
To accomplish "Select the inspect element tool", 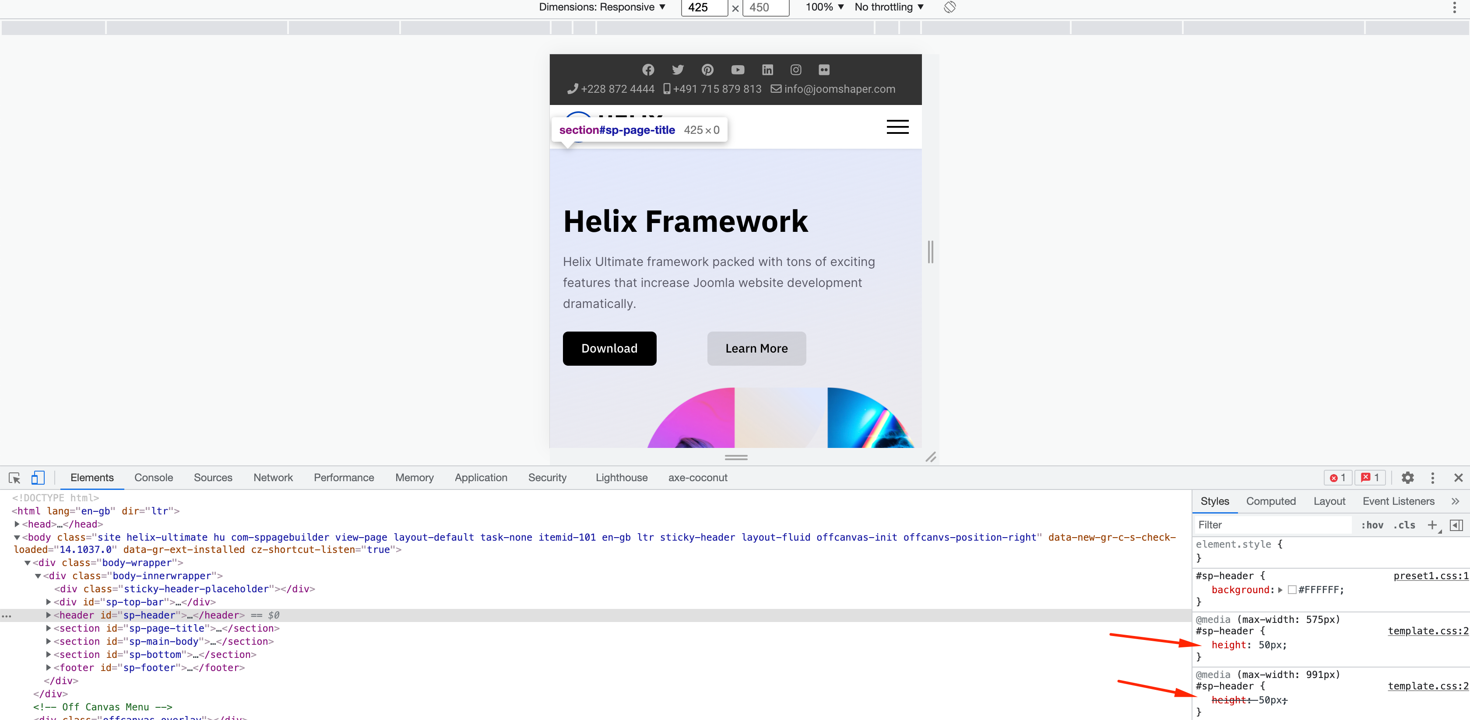I will (14, 478).
